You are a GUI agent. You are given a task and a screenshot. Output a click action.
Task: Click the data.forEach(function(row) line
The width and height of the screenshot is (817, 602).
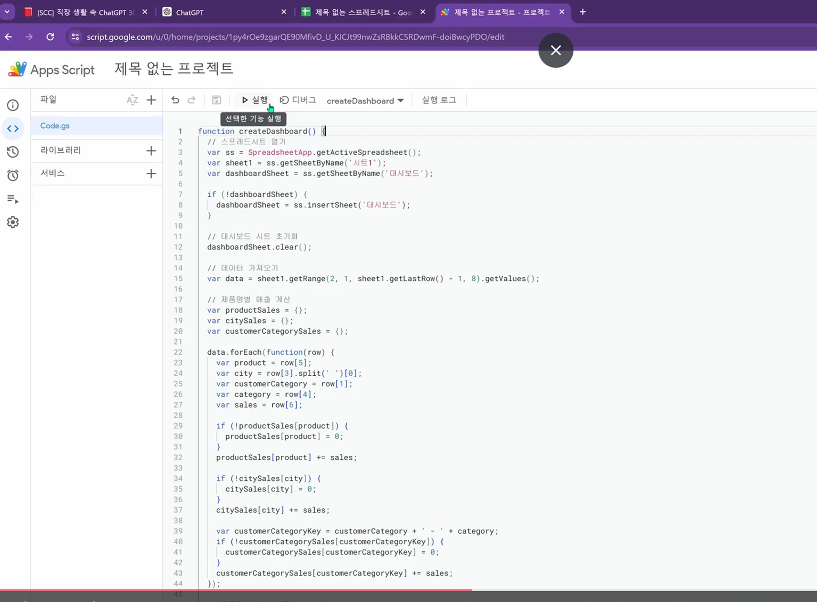pyautogui.click(x=271, y=352)
